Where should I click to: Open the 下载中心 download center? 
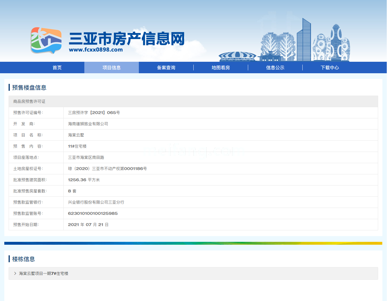tap(330, 68)
